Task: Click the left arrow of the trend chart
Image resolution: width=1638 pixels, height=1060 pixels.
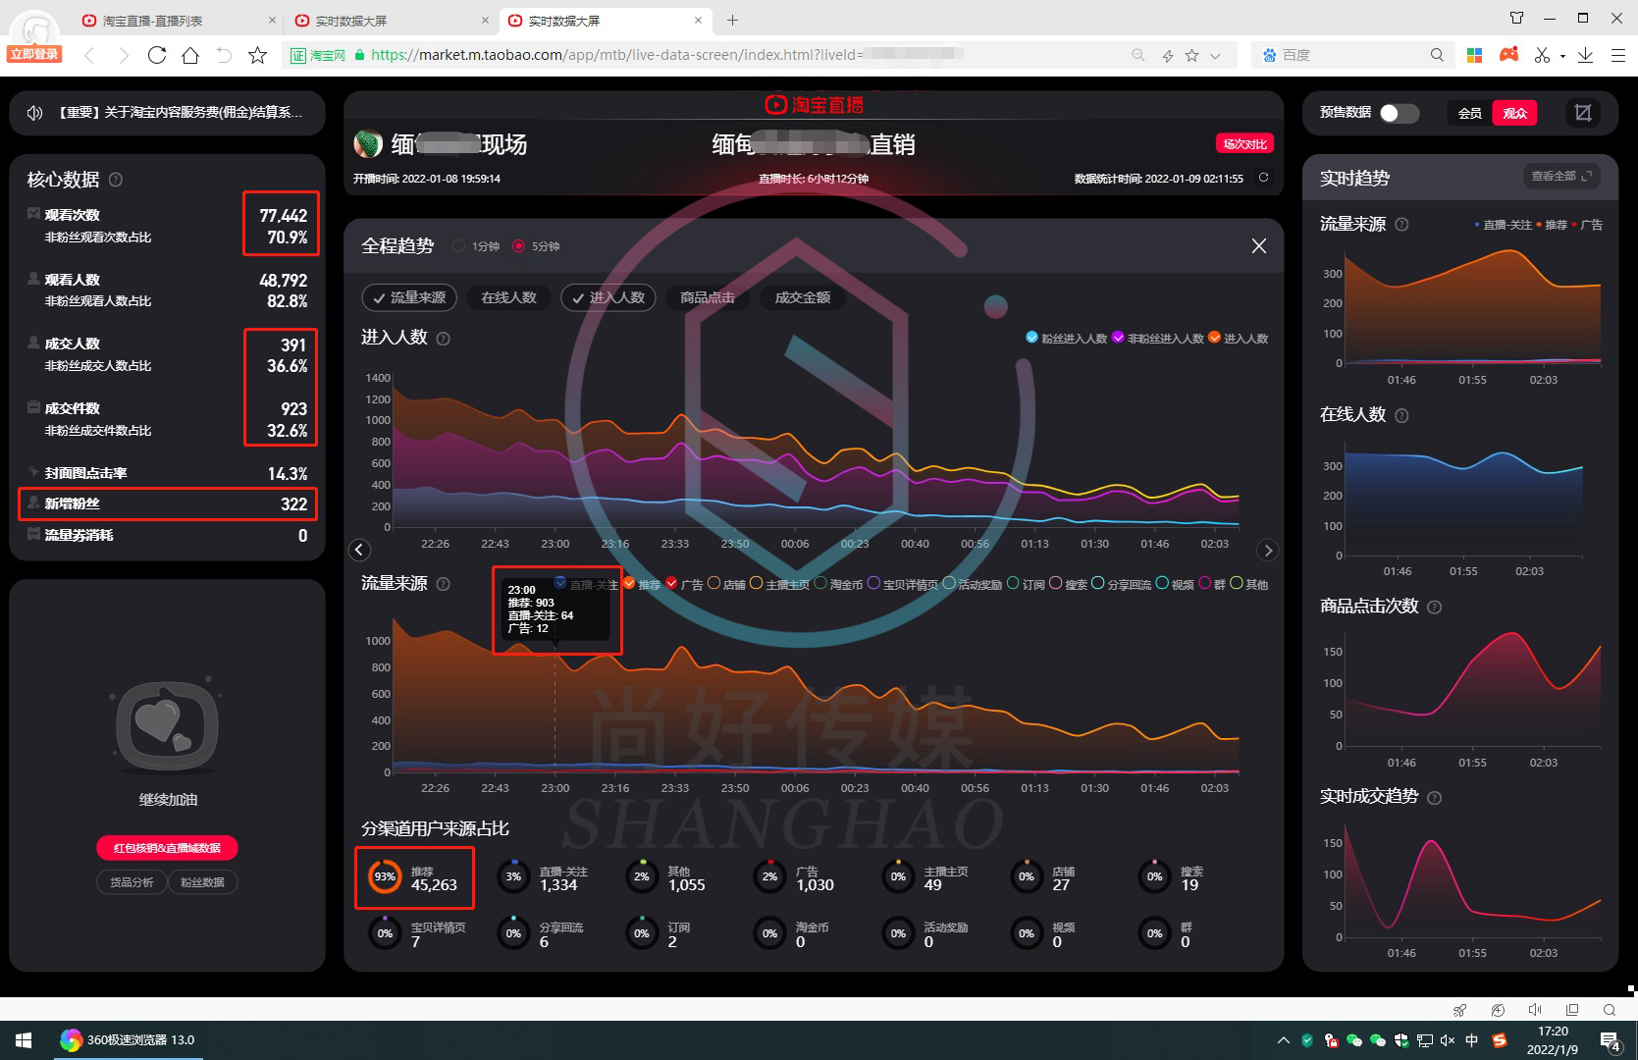Action: click(x=359, y=551)
